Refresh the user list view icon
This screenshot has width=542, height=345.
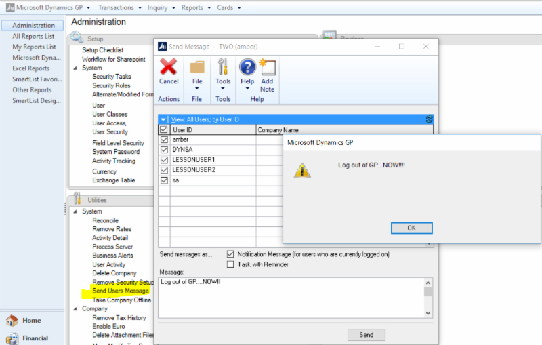pos(430,119)
